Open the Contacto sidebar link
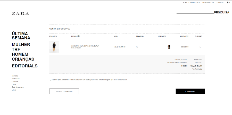Viewport: 232px width, 115px height. 15,81
